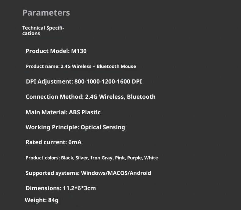
Task: Select the Windows/MACOS/Android systems value
Action: (x=116, y=173)
